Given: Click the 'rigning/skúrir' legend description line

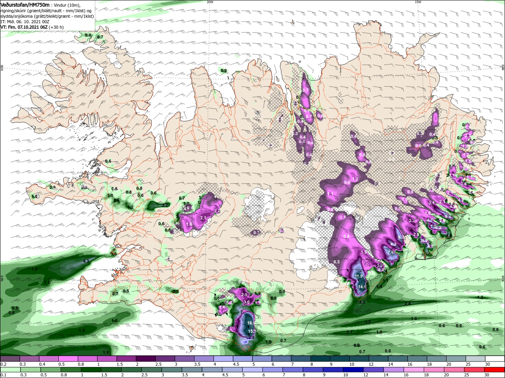Looking at the screenshot, I should pos(47,11).
